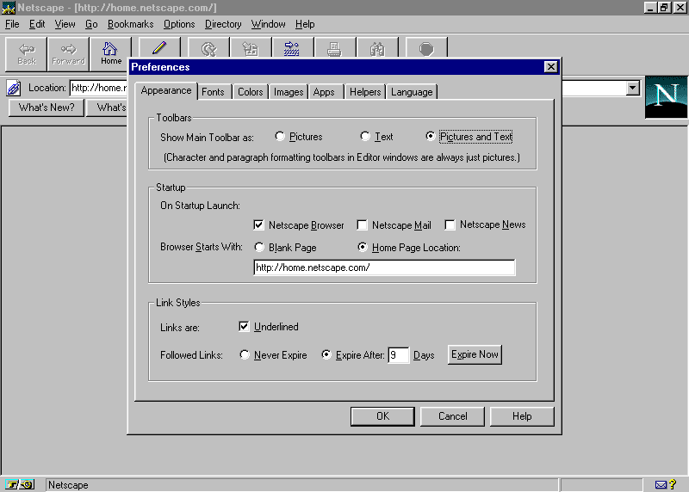Click the security key icon in status bar

click(x=19, y=484)
